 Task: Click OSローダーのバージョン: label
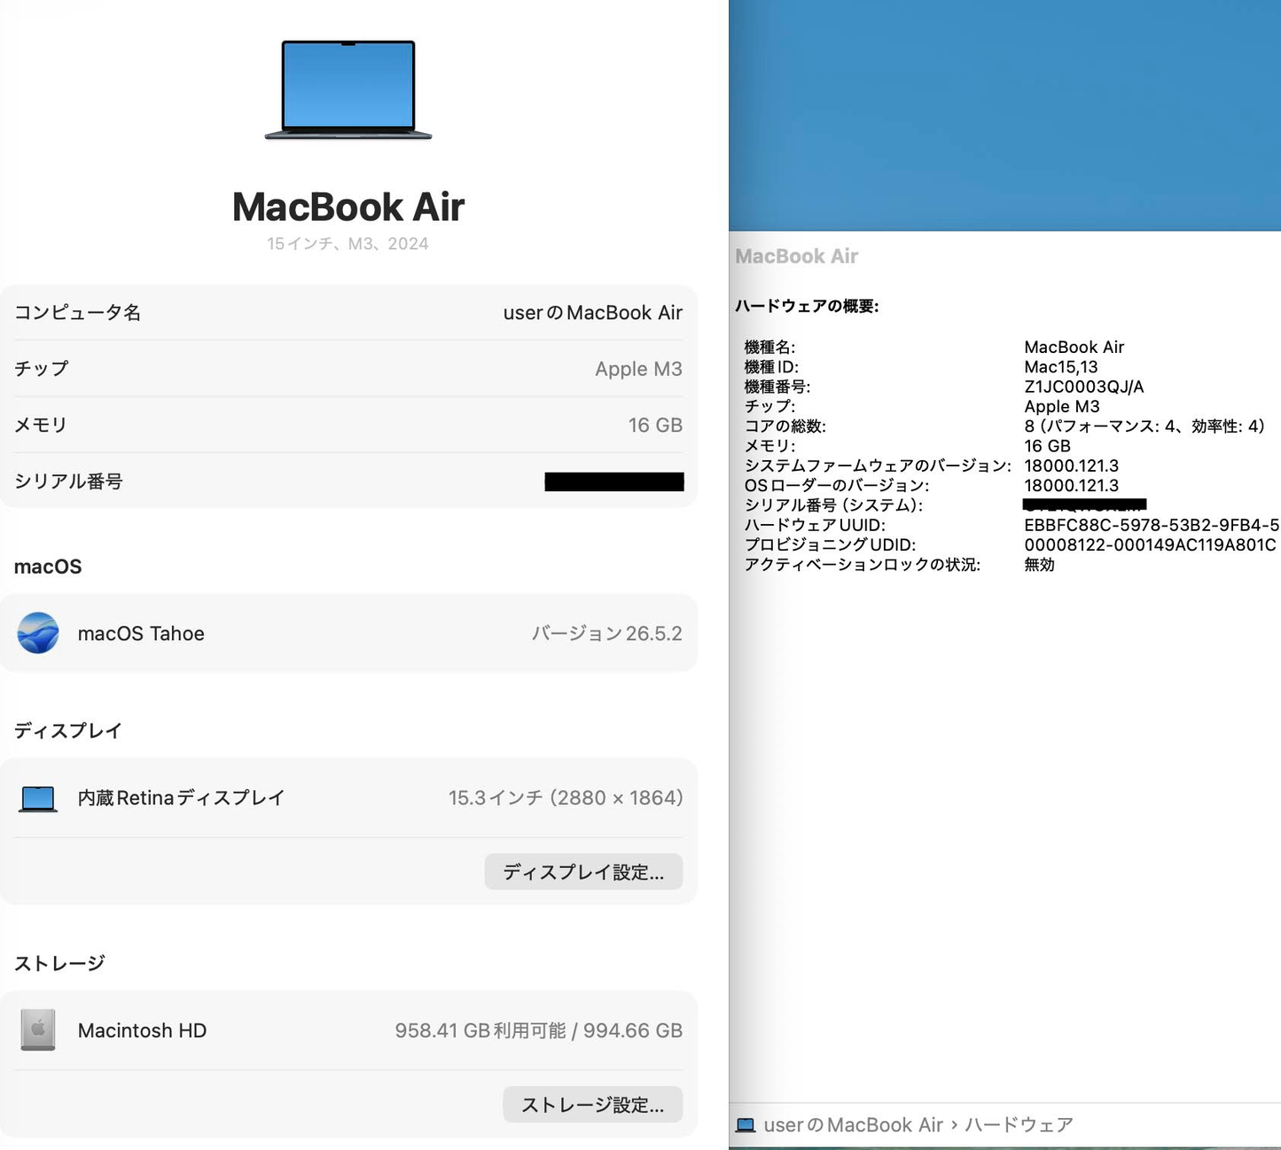pos(837,486)
